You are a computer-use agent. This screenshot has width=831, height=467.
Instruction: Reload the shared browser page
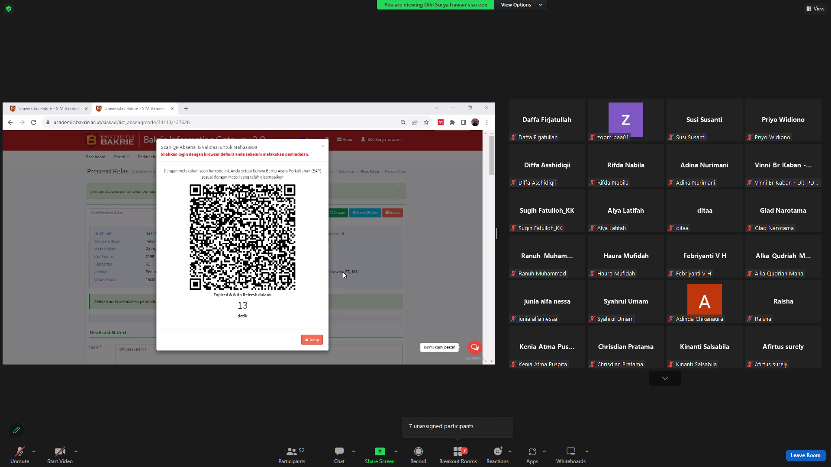[33, 122]
